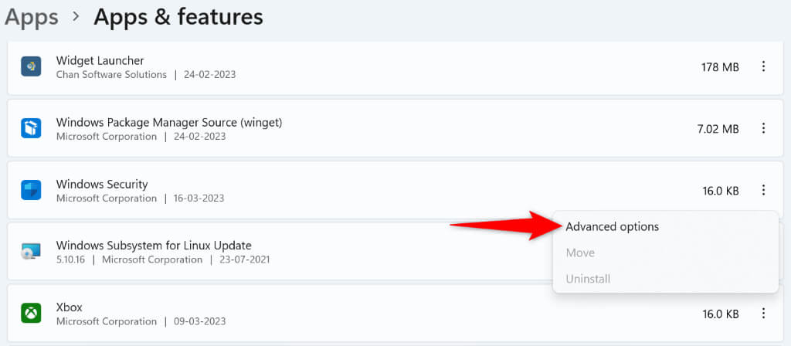This screenshot has height=346, width=791.
Task: Select Uninstall in the context menu
Action: [x=588, y=278]
